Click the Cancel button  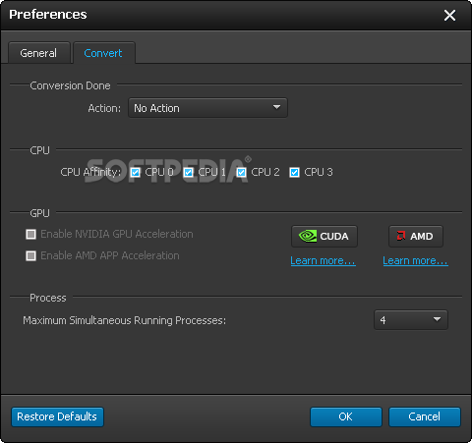coord(425,416)
